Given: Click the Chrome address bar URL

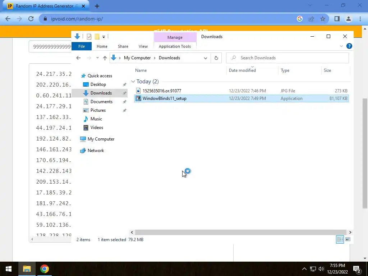Looking at the screenshot, I should pyautogui.click(x=77, y=19).
